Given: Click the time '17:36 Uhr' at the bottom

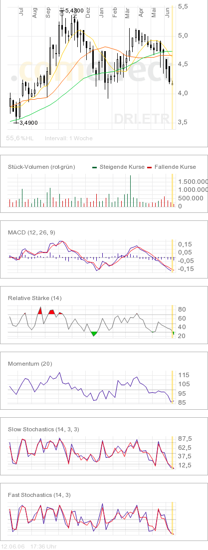Looking at the screenshot, I should tap(43, 546).
